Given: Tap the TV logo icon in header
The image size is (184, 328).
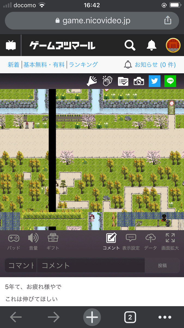Looking at the screenshot, I should pos(11,45).
